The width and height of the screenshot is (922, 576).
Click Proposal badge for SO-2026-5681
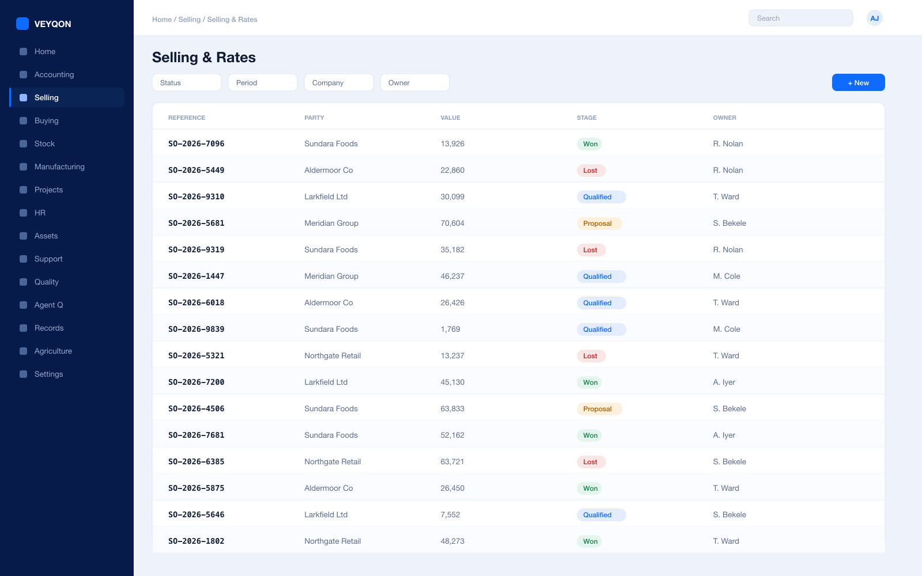599,223
